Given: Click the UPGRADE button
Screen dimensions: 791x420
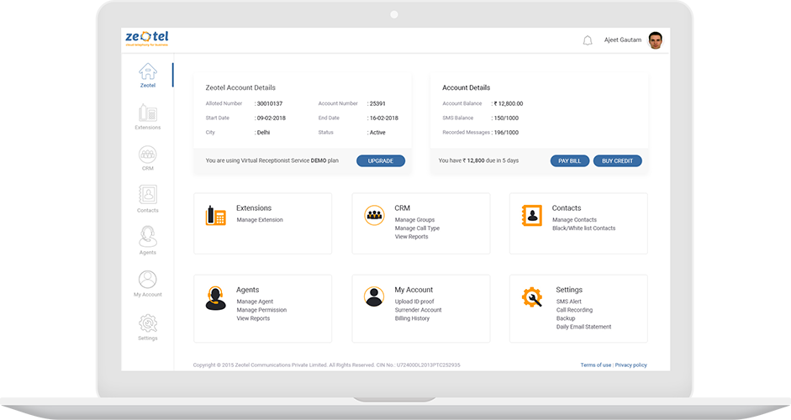Looking at the screenshot, I should 380,160.
